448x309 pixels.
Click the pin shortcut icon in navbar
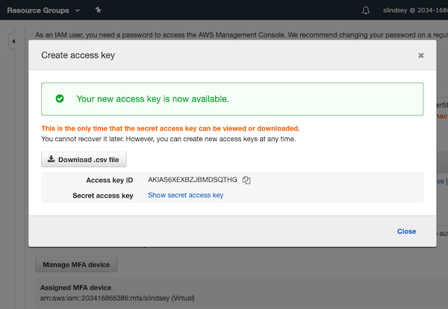tap(99, 10)
